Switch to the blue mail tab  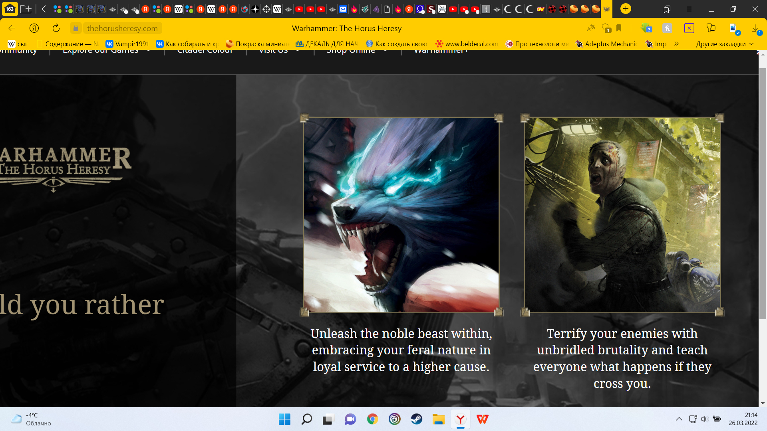pyautogui.click(x=343, y=9)
